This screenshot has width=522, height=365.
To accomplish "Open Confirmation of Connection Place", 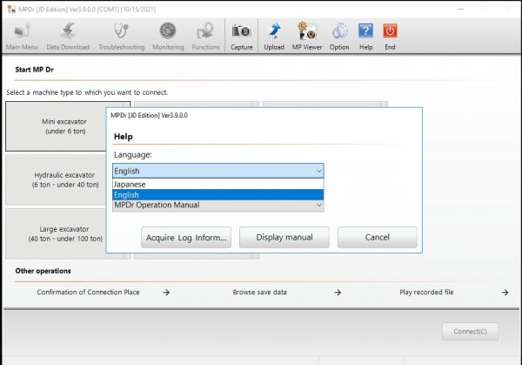I will [88, 292].
